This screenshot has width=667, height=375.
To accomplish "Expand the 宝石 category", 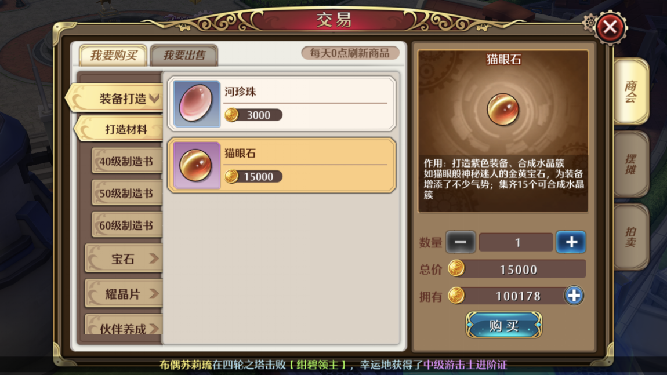I will (124, 259).
